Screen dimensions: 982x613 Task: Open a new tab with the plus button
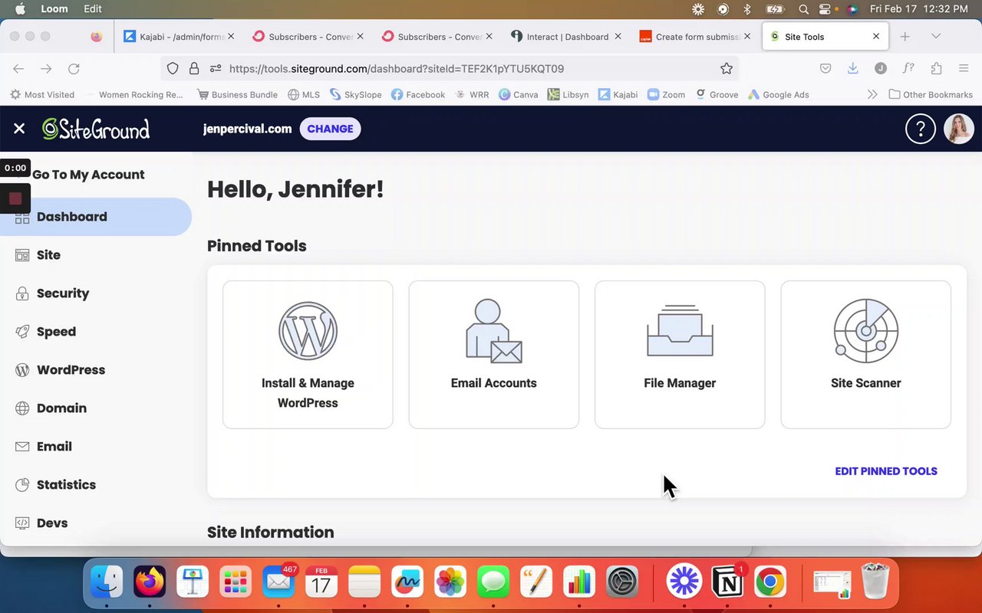(905, 36)
